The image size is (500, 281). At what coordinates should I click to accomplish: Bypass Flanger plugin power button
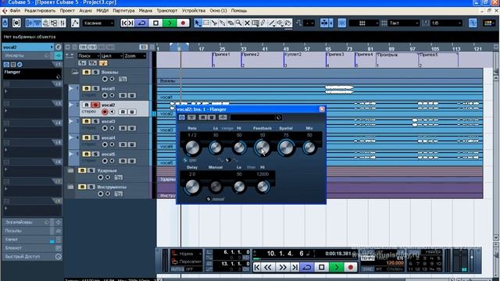182,118
